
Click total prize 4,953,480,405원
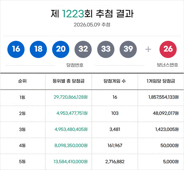pos(71,129)
